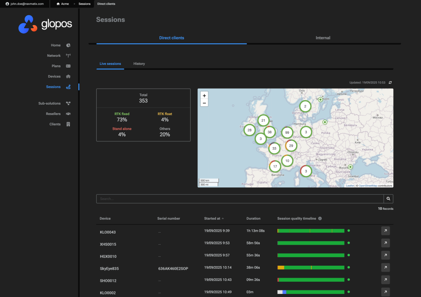Click the refresh icon beside Updated timestamp

coord(390,83)
